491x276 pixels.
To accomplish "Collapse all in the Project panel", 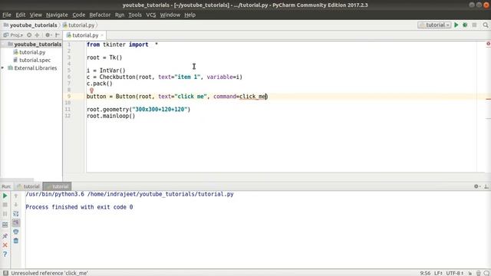I will (37, 35).
